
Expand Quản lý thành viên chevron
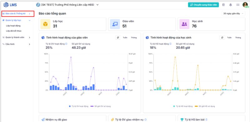[29, 38]
